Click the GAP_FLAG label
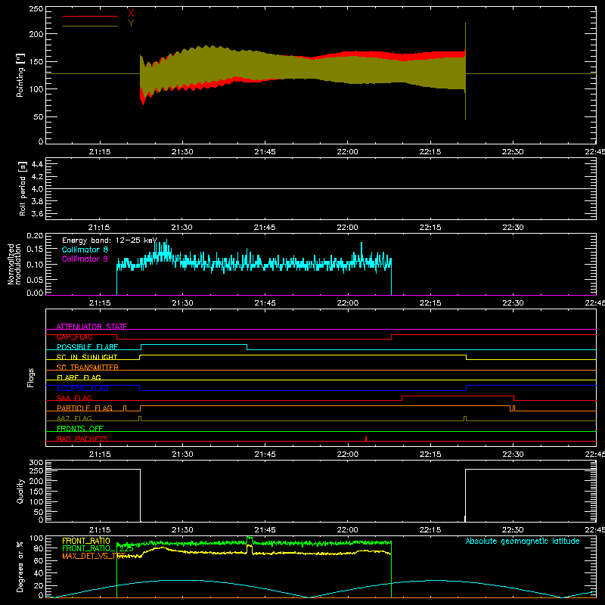605x605 pixels. [x=74, y=337]
